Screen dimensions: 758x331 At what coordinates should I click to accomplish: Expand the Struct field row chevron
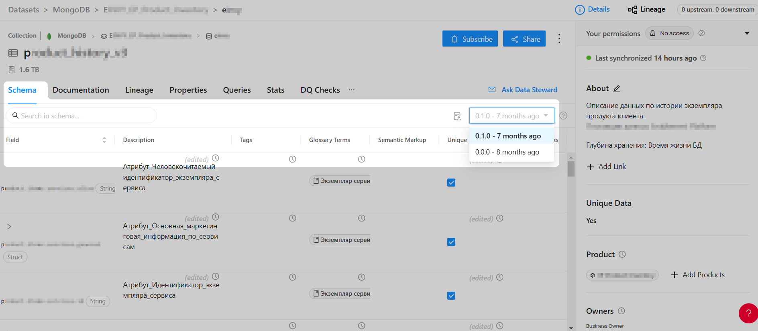tap(9, 227)
